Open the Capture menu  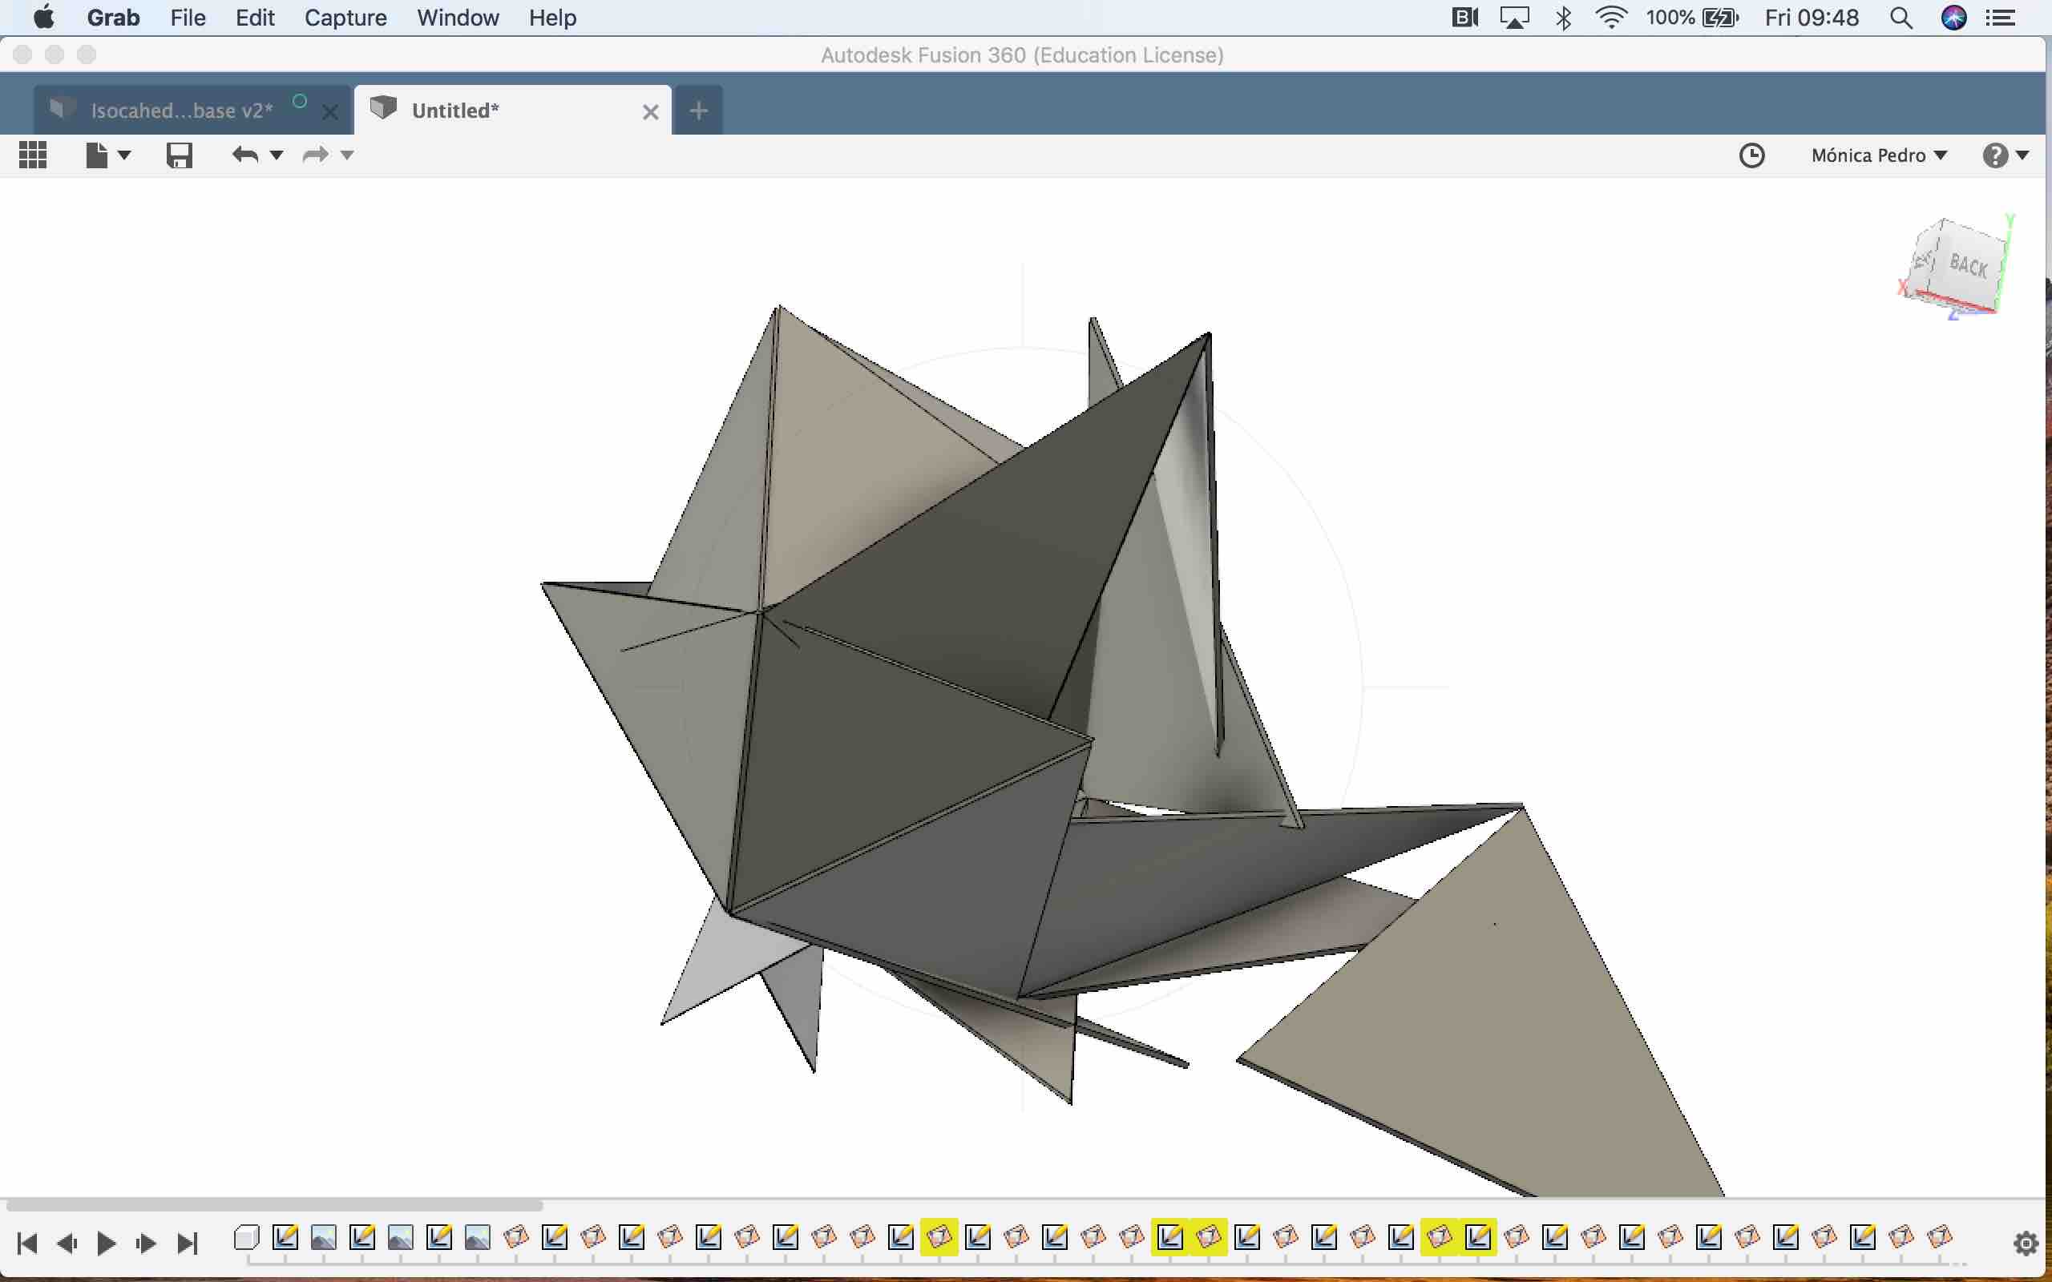[345, 18]
